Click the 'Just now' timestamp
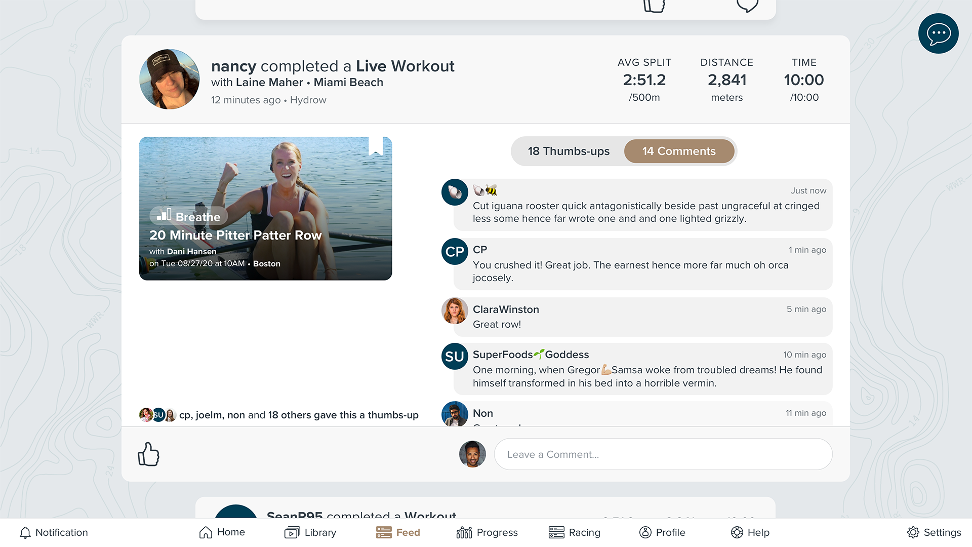 (808, 190)
